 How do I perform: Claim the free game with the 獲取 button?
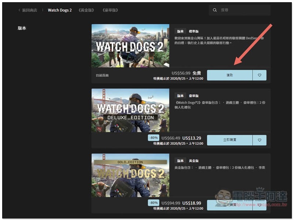[230, 75]
